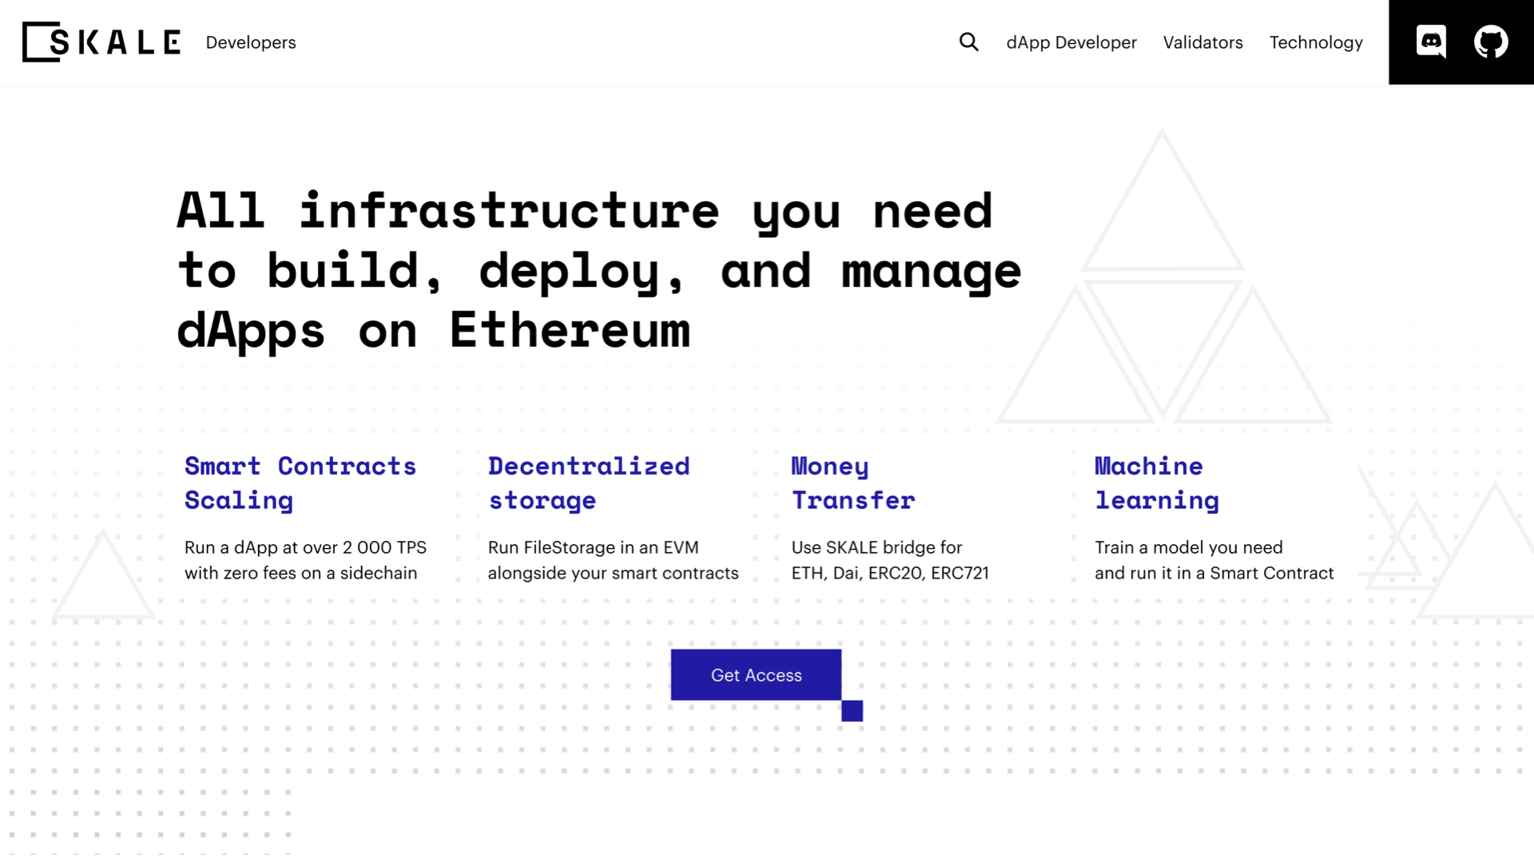Click the SKALE bridge for ETH description
The width and height of the screenshot is (1534, 863).
click(889, 560)
